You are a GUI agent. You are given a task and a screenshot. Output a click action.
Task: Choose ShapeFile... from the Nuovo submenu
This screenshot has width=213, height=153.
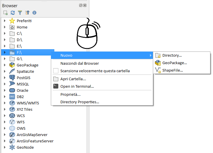point(173,70)
